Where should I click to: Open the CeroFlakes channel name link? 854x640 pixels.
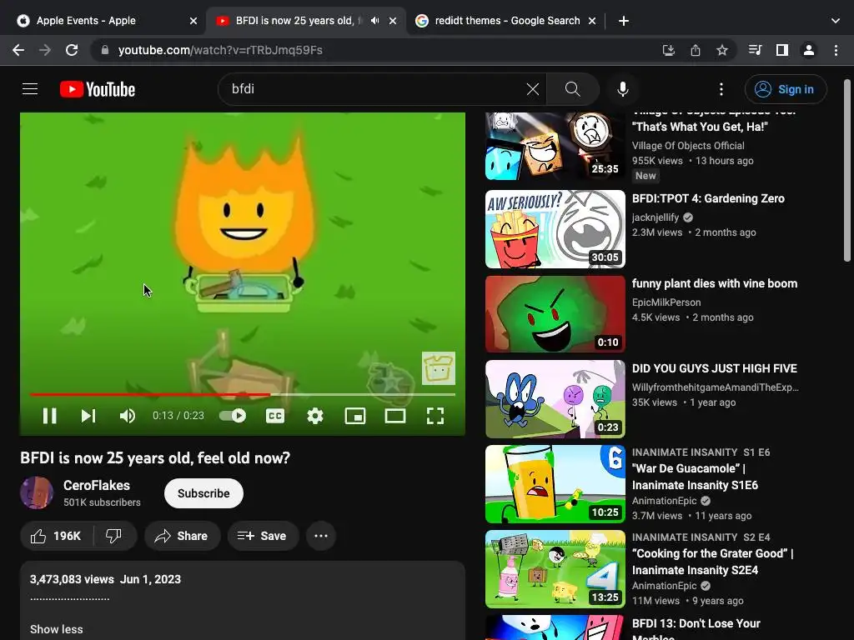(97, 486)
